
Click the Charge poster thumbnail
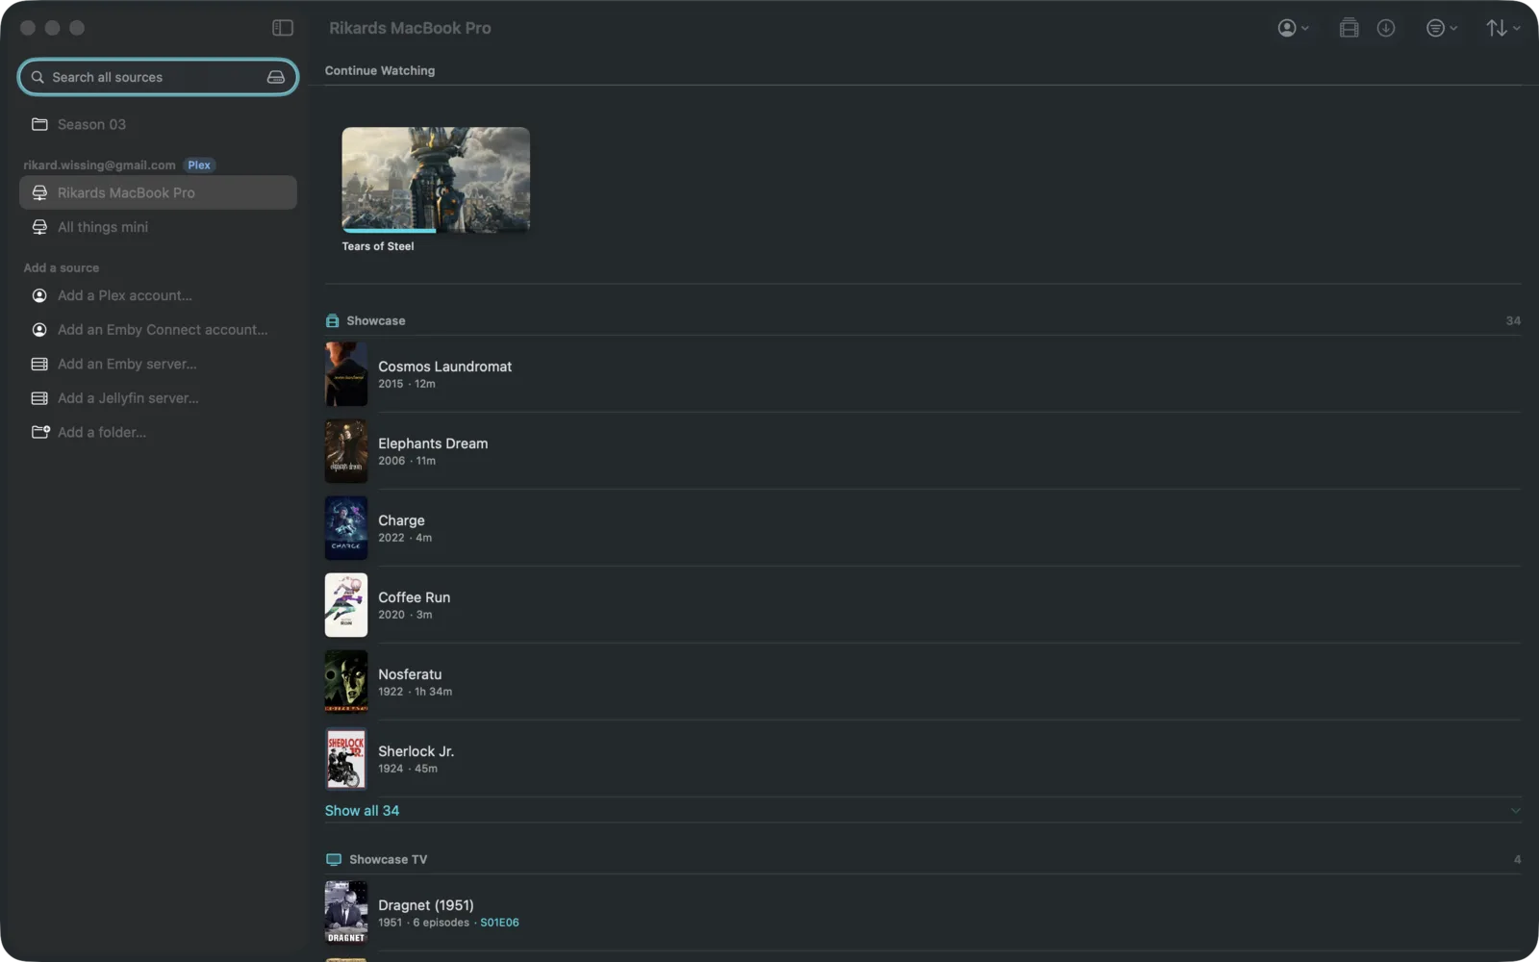tap(346, 528)
